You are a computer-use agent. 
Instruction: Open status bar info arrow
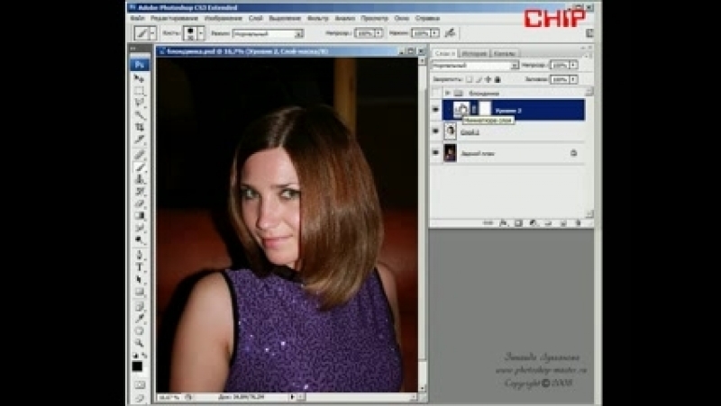coord(294,396)
